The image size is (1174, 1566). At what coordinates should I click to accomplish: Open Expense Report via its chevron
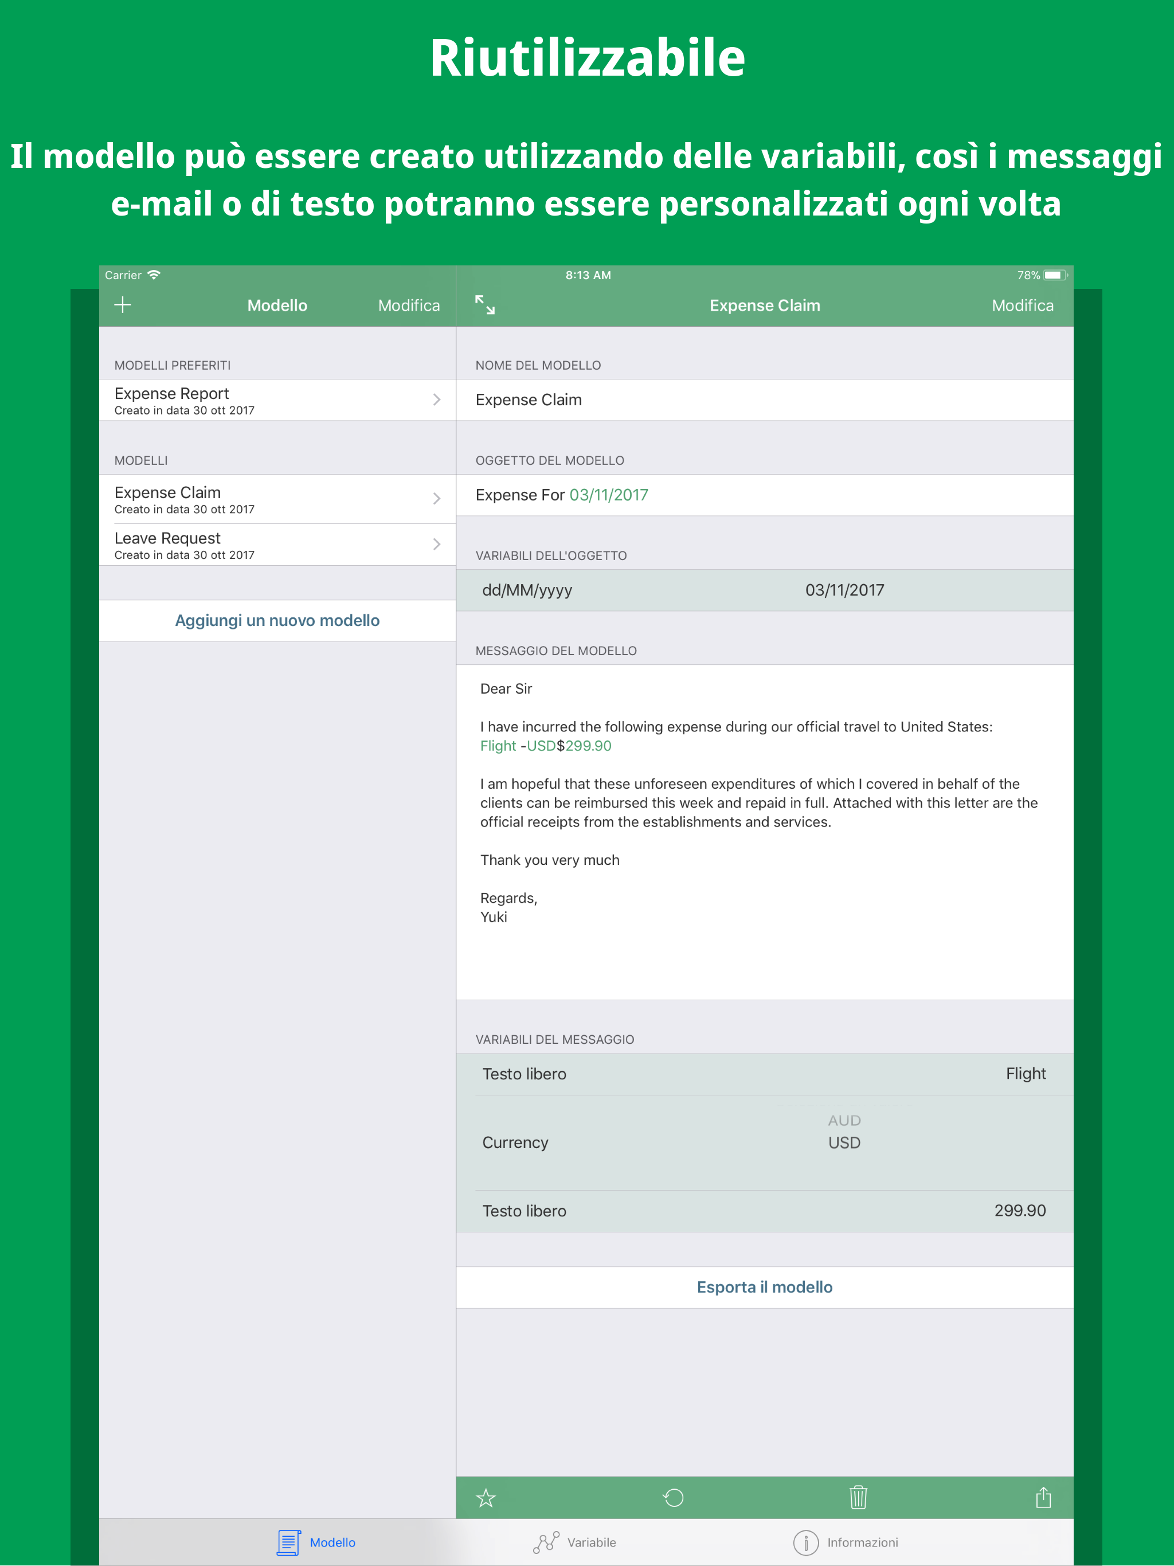point(437,400)
